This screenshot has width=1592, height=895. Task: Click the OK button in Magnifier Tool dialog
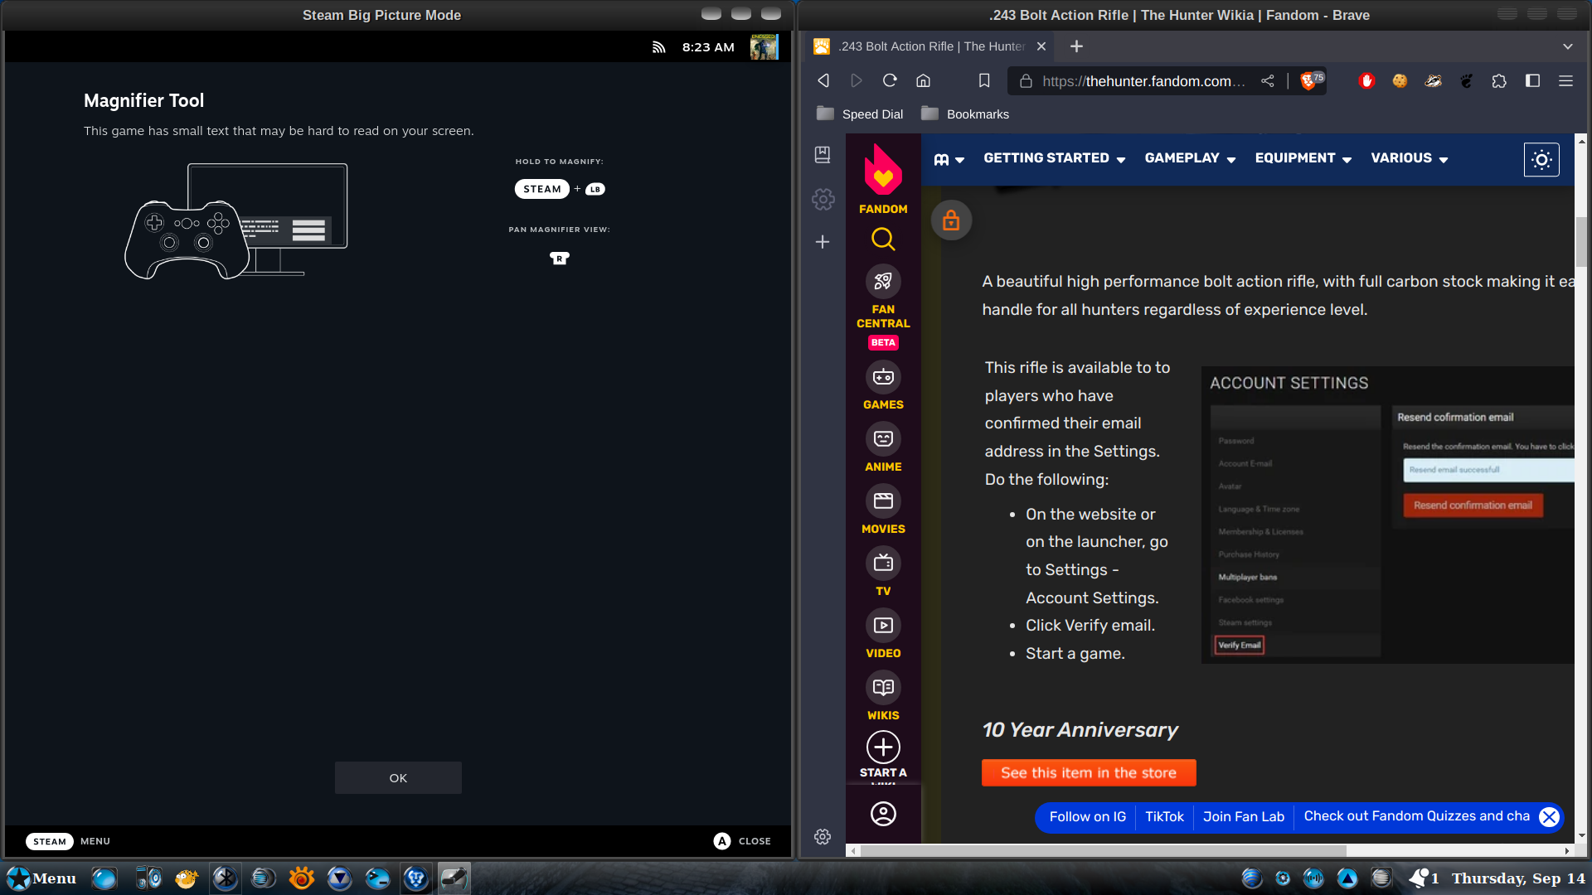(x=398, y=777)
